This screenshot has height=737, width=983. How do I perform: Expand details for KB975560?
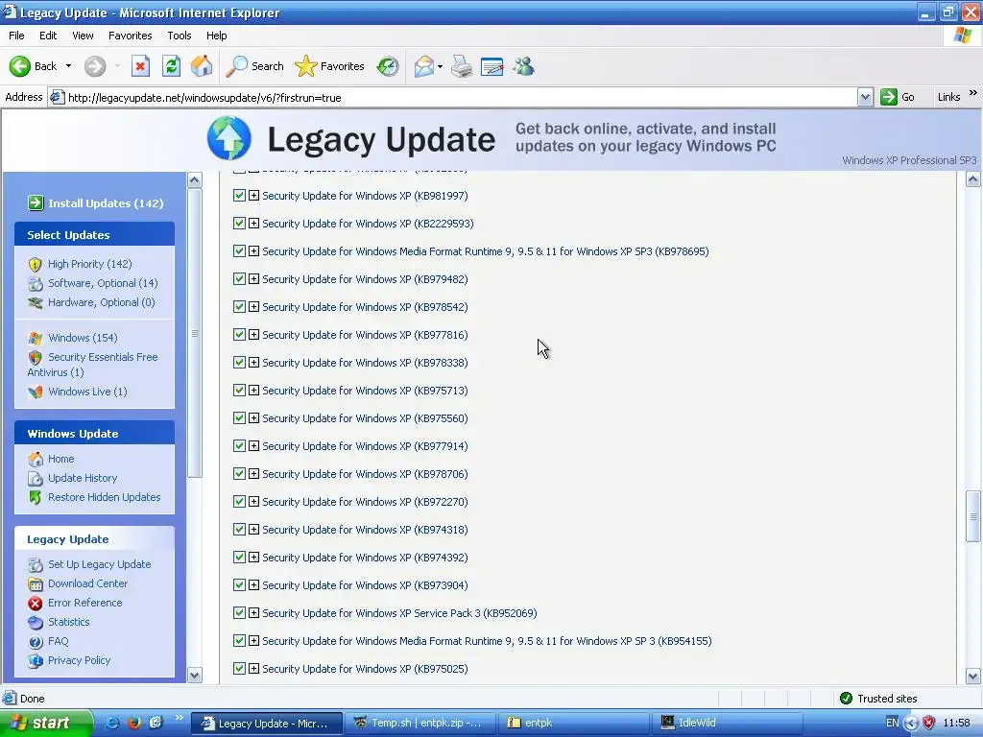[x=253, y=418]
